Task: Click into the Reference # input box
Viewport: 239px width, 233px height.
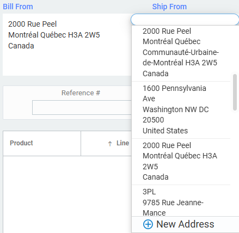Action: (x=82, y=107)
